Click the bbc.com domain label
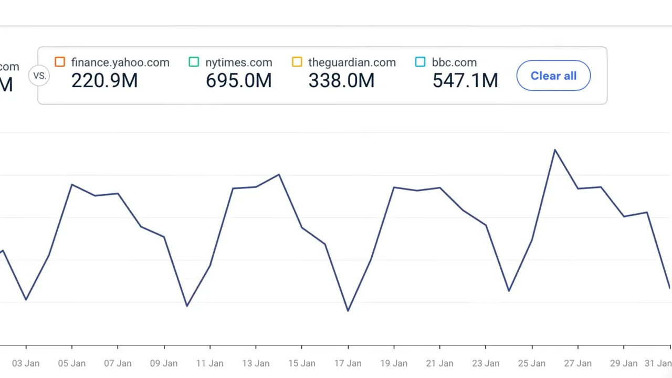The height and width of the screenshot is (378, 672). tap(454, 62)
